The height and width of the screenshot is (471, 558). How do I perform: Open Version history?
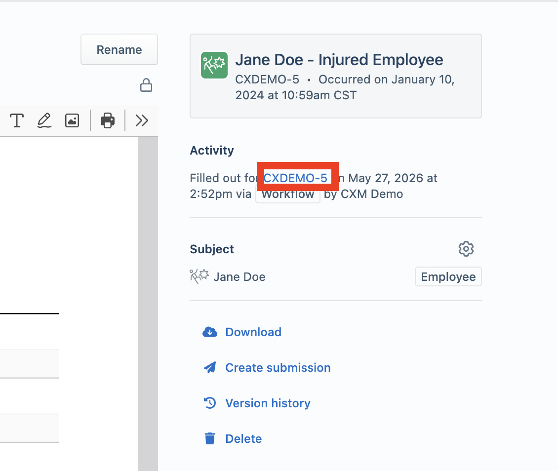click(268, 403)
